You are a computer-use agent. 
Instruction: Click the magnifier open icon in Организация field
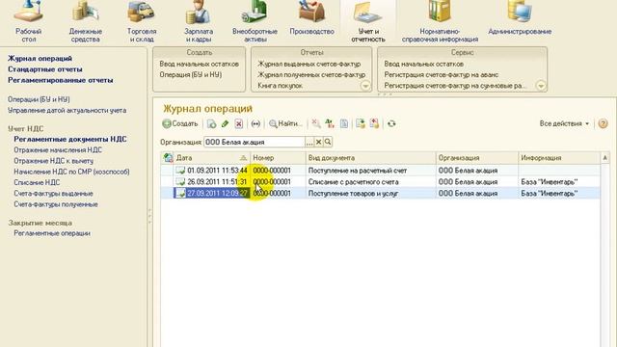[328, 142]
